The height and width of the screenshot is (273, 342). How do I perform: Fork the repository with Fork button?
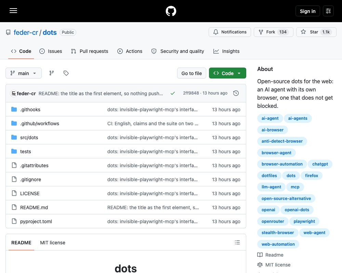274,32
